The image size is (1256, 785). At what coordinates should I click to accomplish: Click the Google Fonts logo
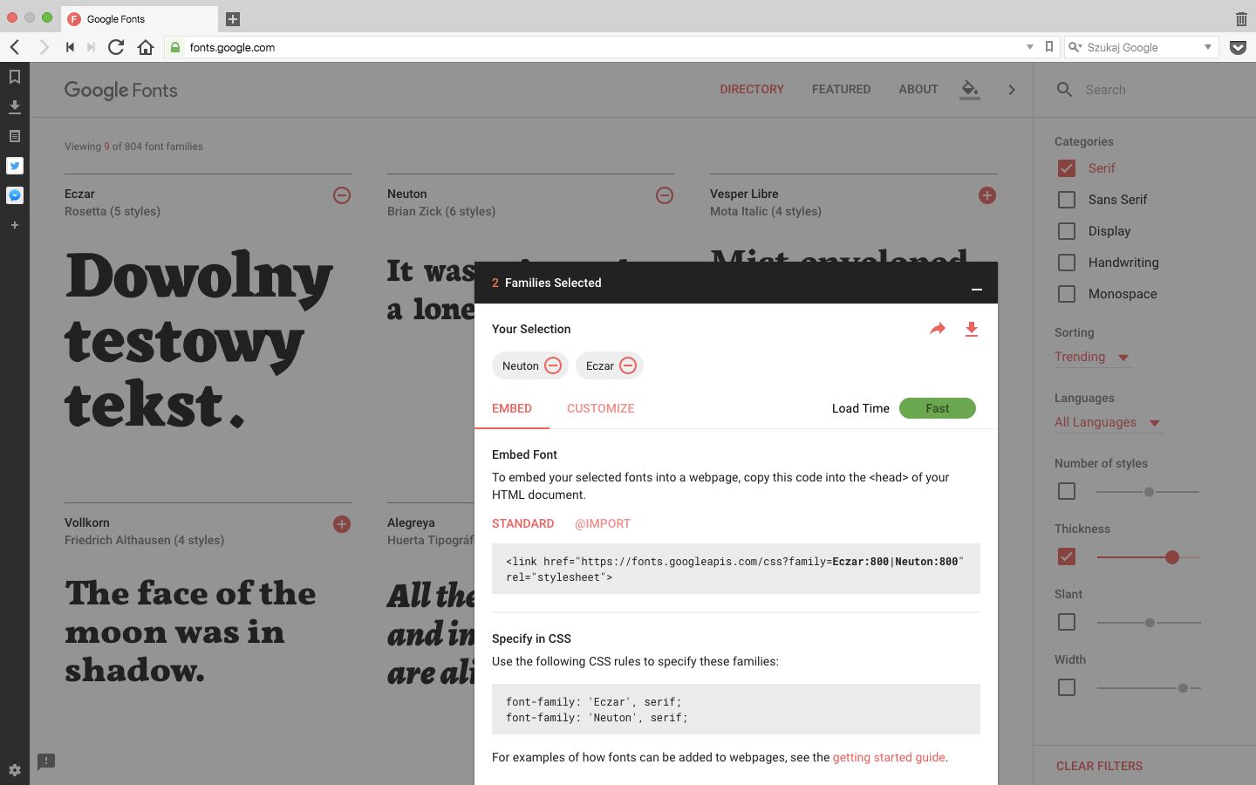click(121, 90)
